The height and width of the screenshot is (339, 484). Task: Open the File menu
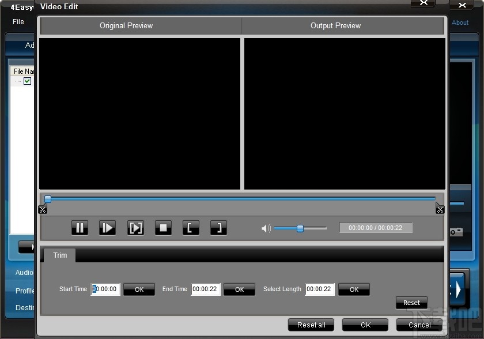click(x=18, y=21)
